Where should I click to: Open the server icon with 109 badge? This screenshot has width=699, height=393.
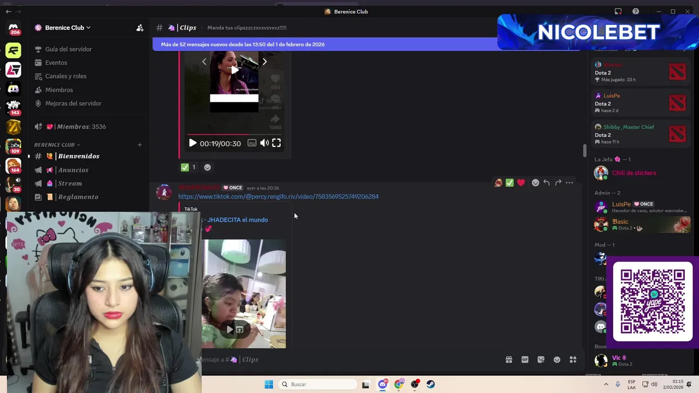click(x=13, y=146)
